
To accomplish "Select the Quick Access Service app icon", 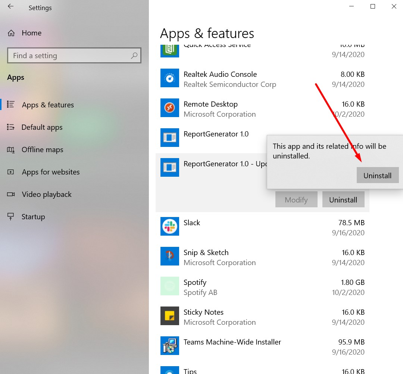I will [x=170, y=51].
